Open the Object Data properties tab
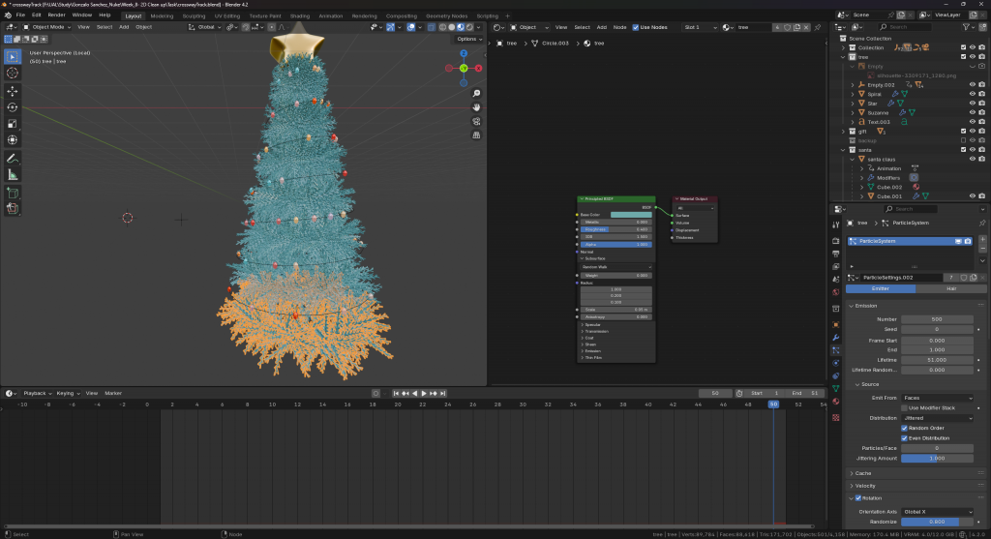 (x=835, y=389)
